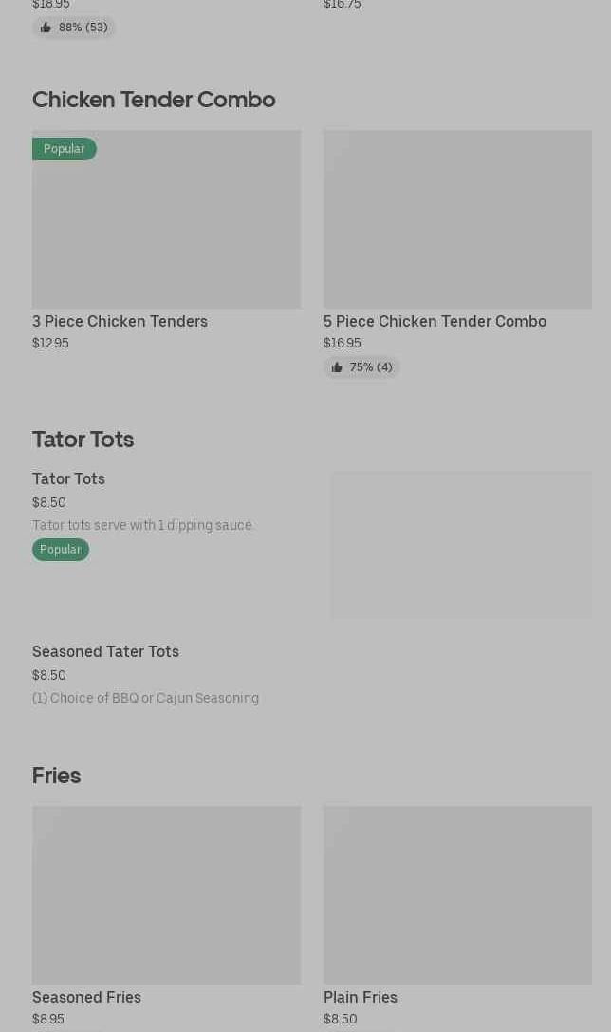Click the BBQ or Cajun Seasoning description
This screenshot has width=611, height=1032.
[x=145, y=698]
